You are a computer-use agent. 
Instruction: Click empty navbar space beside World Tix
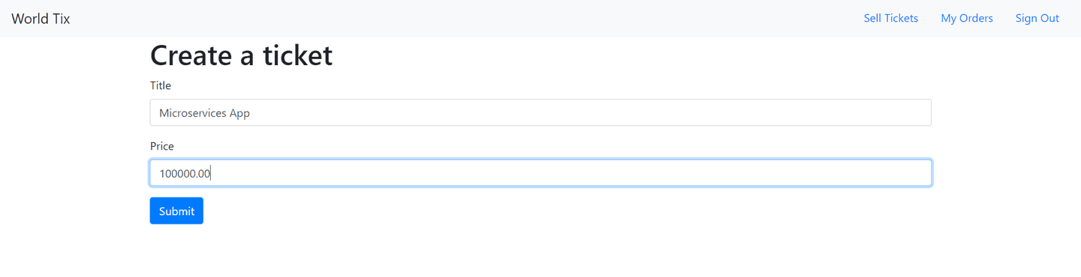tap(450, 19)
